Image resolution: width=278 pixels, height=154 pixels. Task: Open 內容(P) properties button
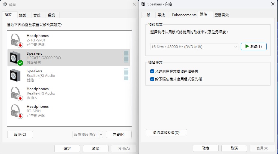119,134
